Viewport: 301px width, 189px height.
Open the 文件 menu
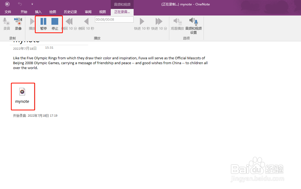[8, 12]
